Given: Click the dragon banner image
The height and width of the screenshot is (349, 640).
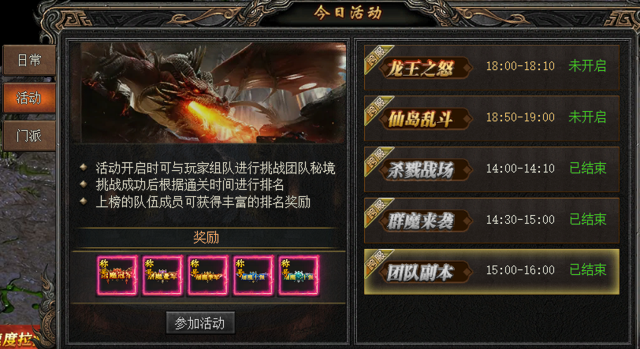Looking at the screenshot, I should coord(214,93).
